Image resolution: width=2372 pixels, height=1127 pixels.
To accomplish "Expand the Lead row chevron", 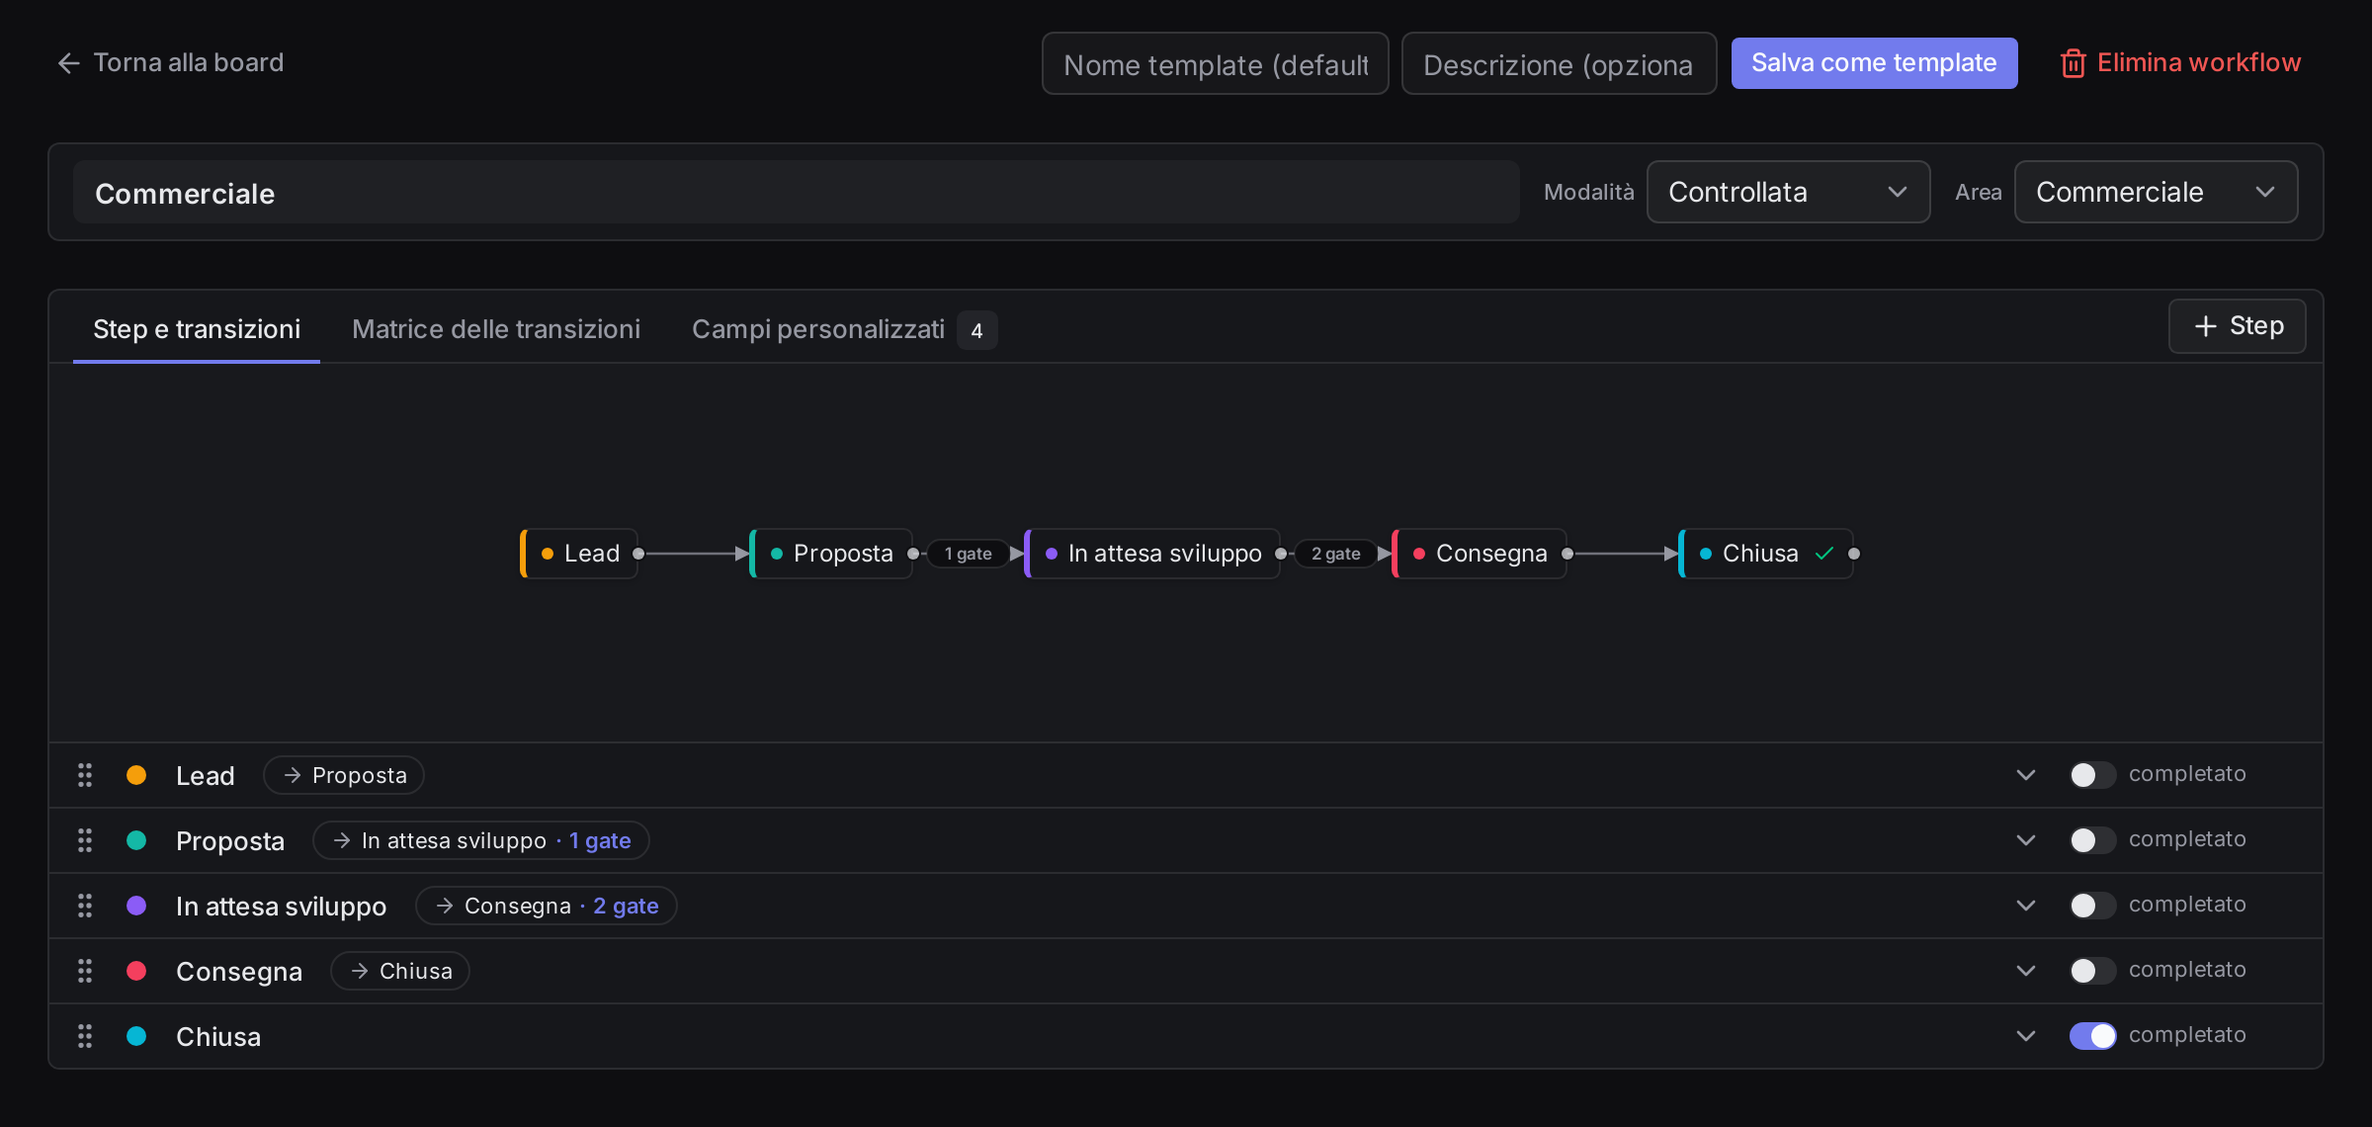I will click(2025, 775).
